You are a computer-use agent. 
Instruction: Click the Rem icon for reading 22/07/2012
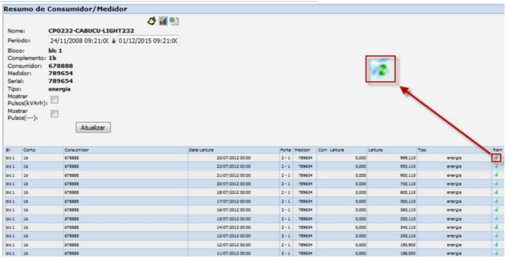click(x=496, y=167)
